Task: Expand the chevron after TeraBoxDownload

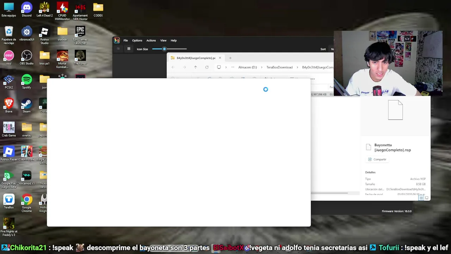Action: coord(297,67)
